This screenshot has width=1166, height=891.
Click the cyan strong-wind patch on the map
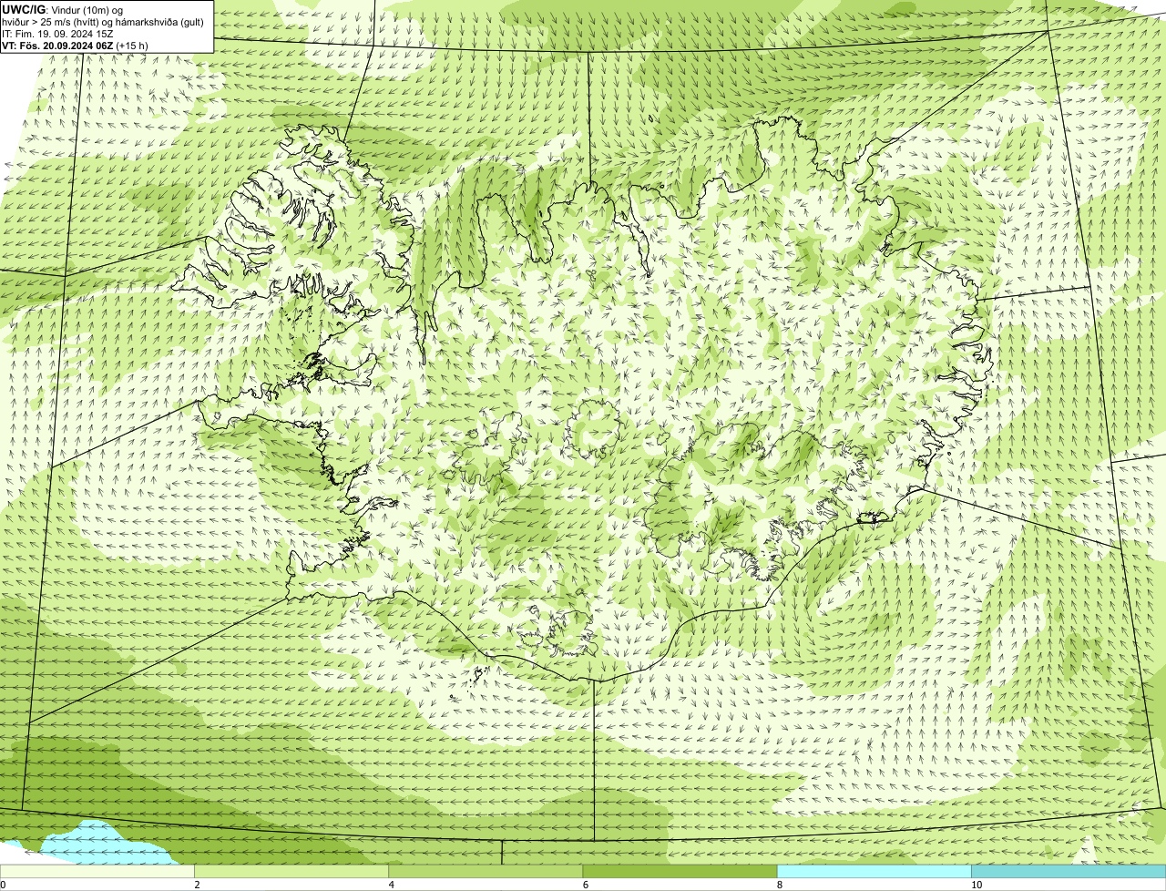click(105, 844)
